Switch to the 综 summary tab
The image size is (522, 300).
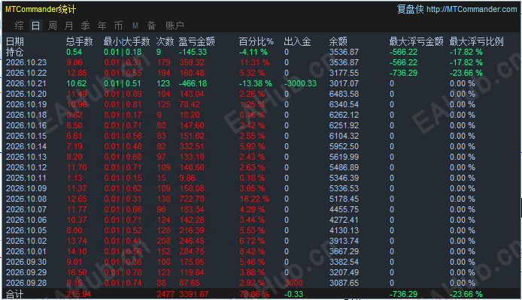tap(20, 25)
